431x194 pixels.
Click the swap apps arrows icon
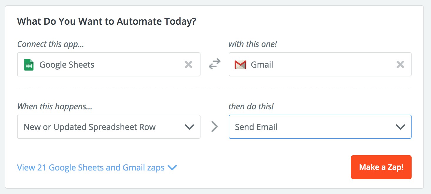click(214, 63)
